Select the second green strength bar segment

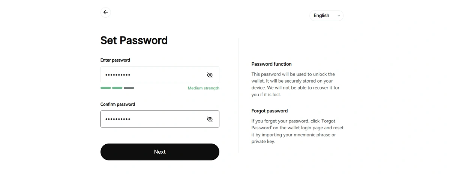(x=117, y=88)
